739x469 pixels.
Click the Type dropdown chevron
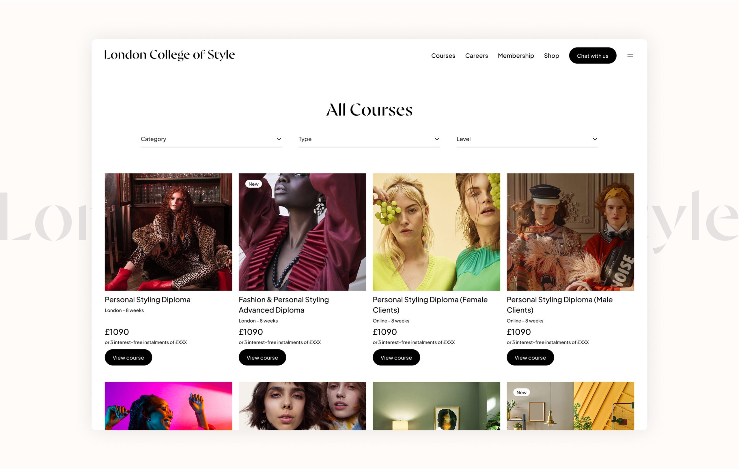[437, 139]
